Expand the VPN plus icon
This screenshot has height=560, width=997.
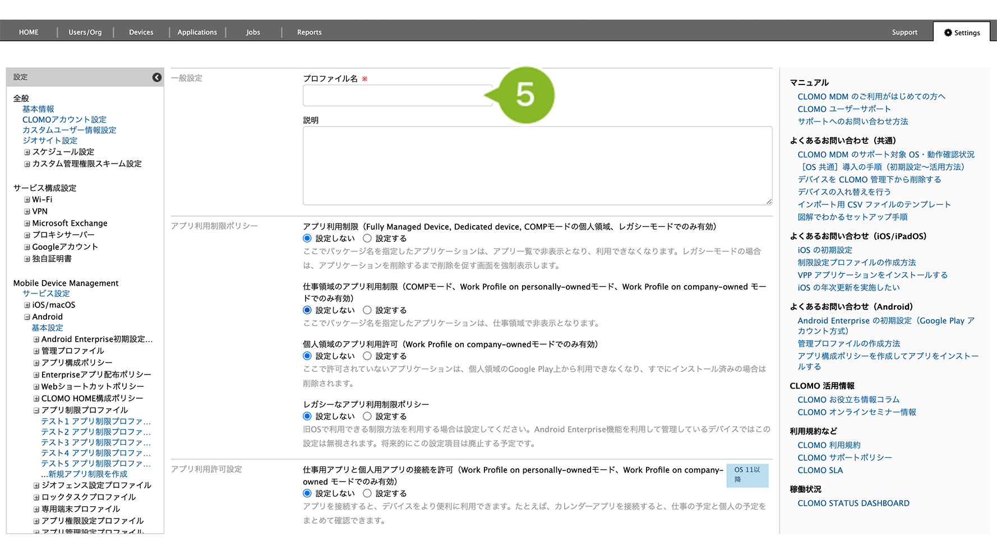27,212
